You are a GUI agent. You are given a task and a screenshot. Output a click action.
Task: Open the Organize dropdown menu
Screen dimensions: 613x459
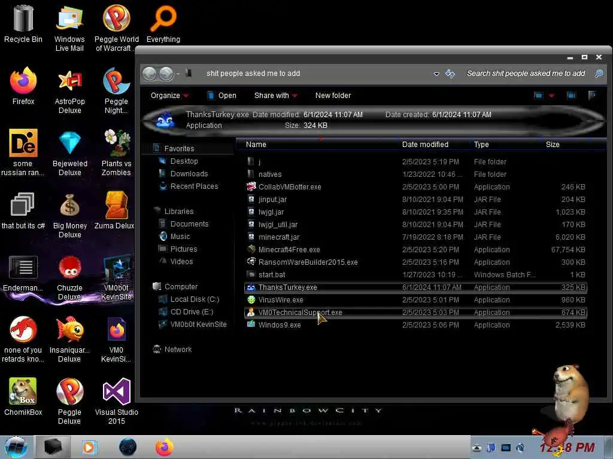[169, 96]
